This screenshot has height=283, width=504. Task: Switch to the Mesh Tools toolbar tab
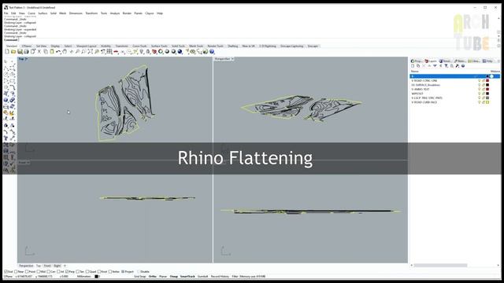tap(196, 46)
